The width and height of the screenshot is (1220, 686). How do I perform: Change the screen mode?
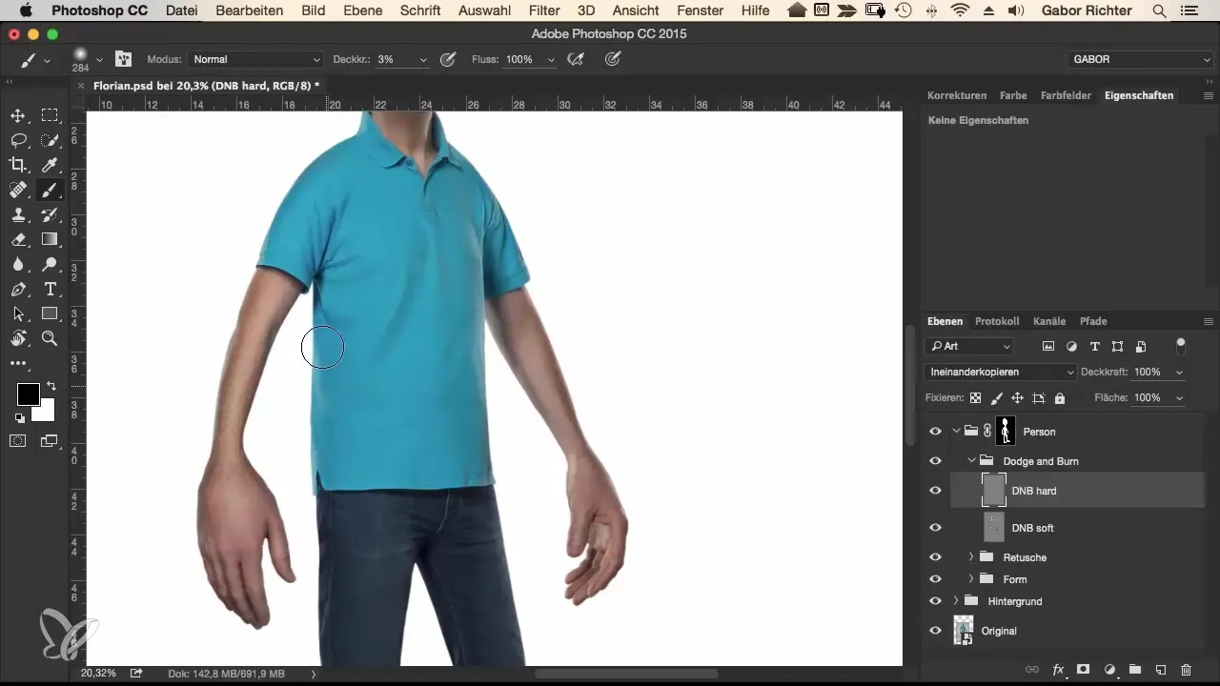tap(49, 440)
